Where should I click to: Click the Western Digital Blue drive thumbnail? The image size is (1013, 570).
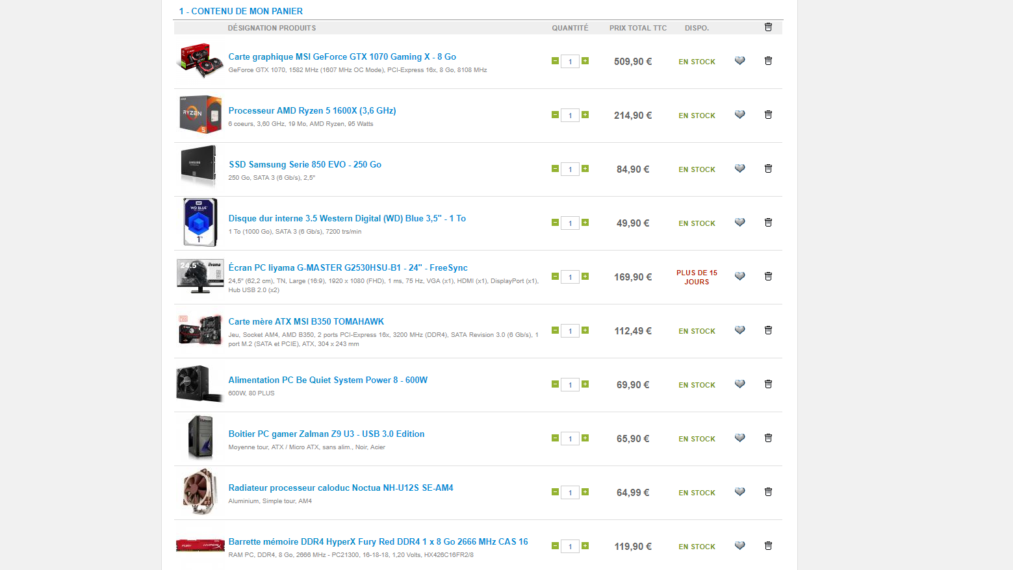[x=199, y=223]
